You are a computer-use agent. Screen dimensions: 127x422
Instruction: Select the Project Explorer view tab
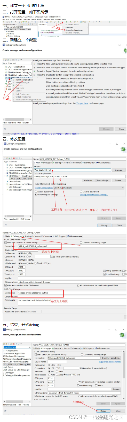[9, 25]
